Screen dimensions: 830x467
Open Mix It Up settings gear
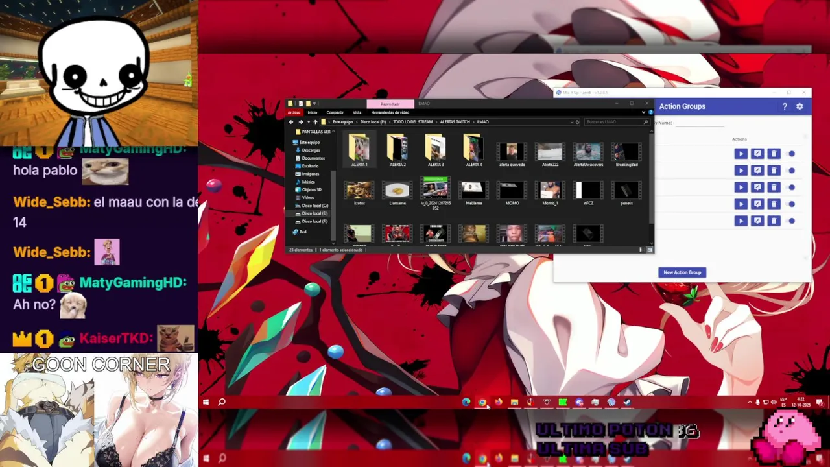tap(800, 106)
